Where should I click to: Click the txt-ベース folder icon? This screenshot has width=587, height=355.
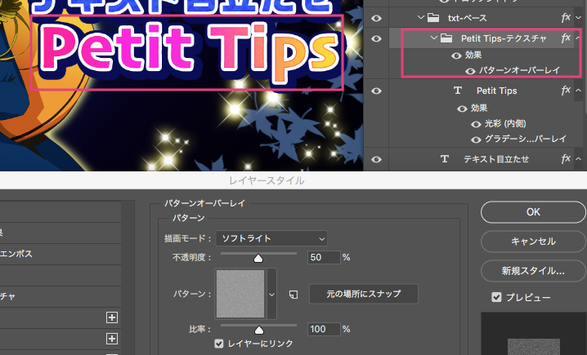pyautogui.click(x=433, y=18)
